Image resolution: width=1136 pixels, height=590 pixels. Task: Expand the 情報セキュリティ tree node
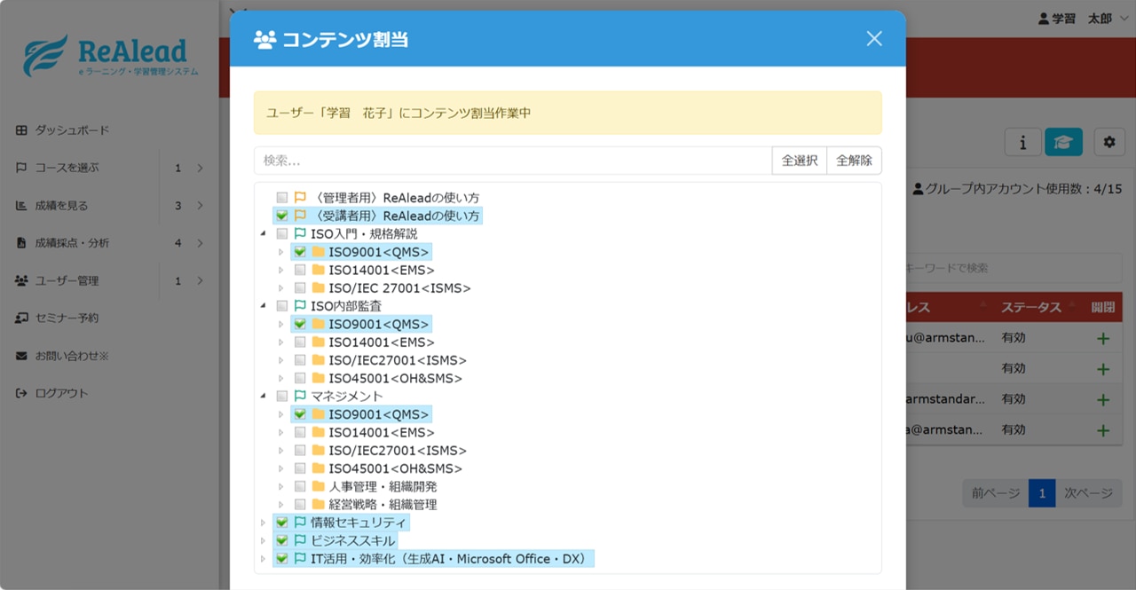point(263,523)
